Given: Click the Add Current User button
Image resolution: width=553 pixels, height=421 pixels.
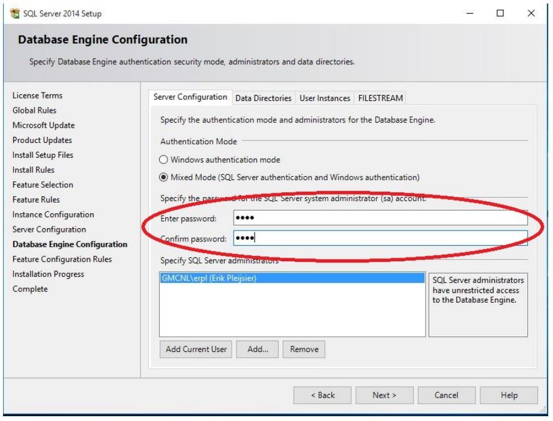Looking at the screenshot, I should (x=196, y=350).
